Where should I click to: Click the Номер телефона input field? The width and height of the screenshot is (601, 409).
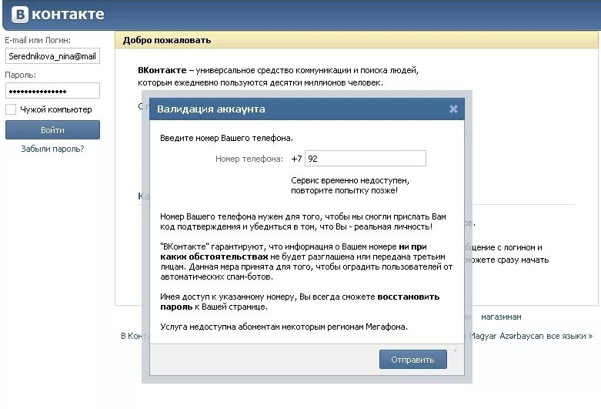pos(366,159)
